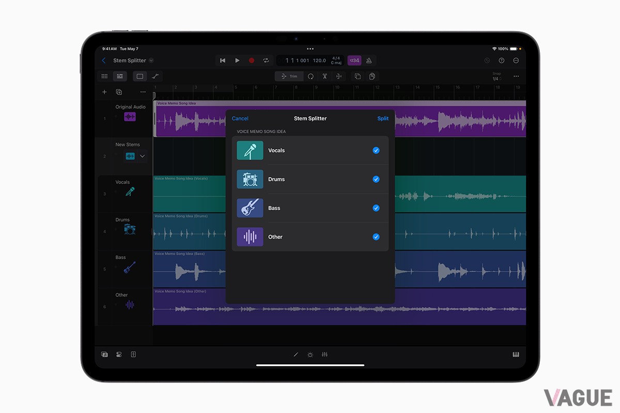Uncheck the Drums stem checkbox
The width and height of the screenshot is (620, 413).
(x=376, y=179)
